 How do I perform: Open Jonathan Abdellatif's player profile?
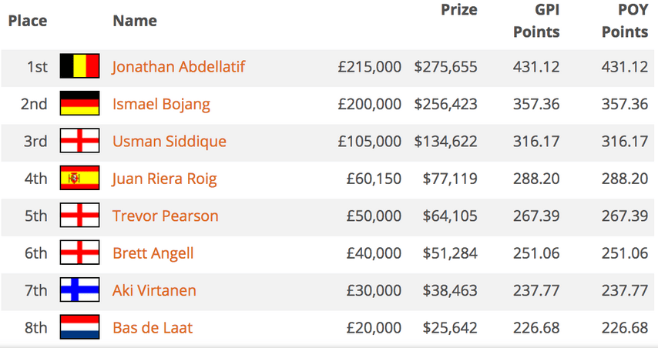[178, 67]
